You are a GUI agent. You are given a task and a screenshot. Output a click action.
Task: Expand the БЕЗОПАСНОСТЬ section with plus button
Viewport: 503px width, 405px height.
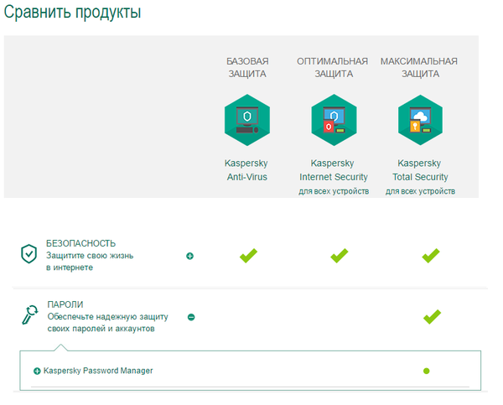(x=190, y=256)
